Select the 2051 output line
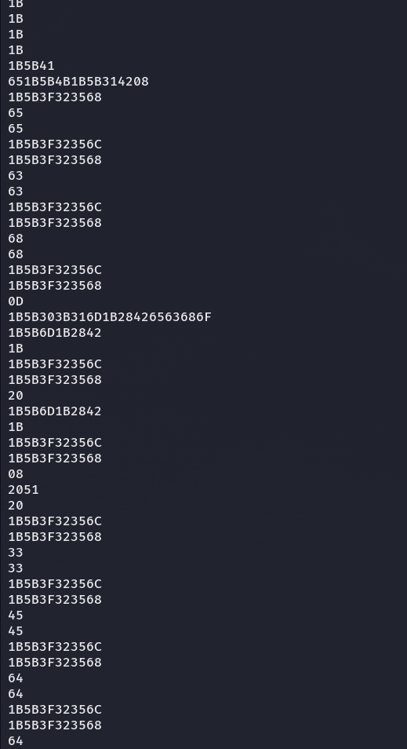This screenshot has width=407, height=749. [24, 490]
